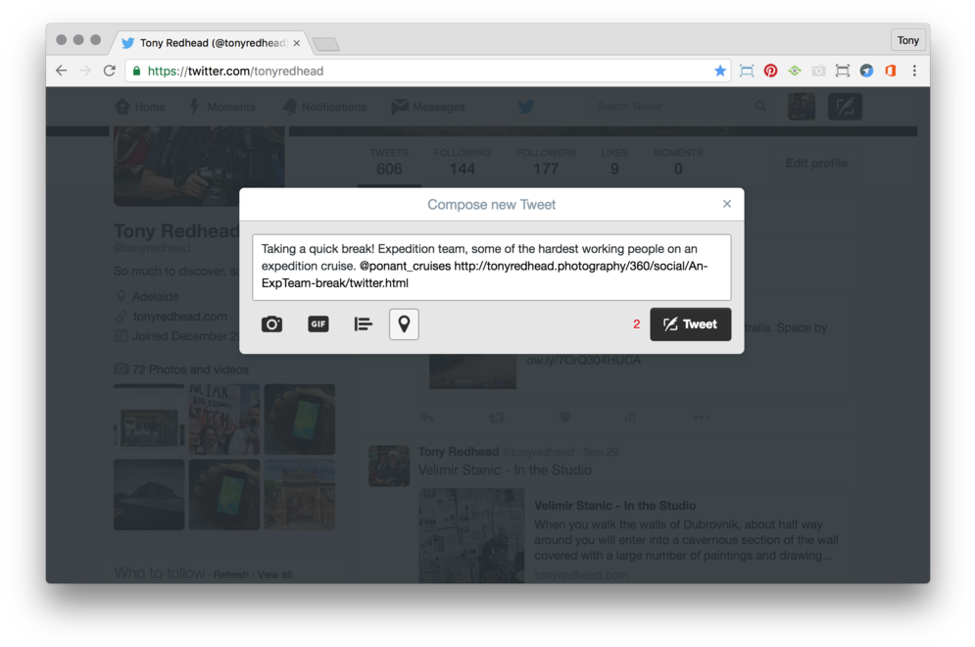Close the Compose new Tweet dialog
Viewport: 975px width, 647px height.
tap(727, 204)
